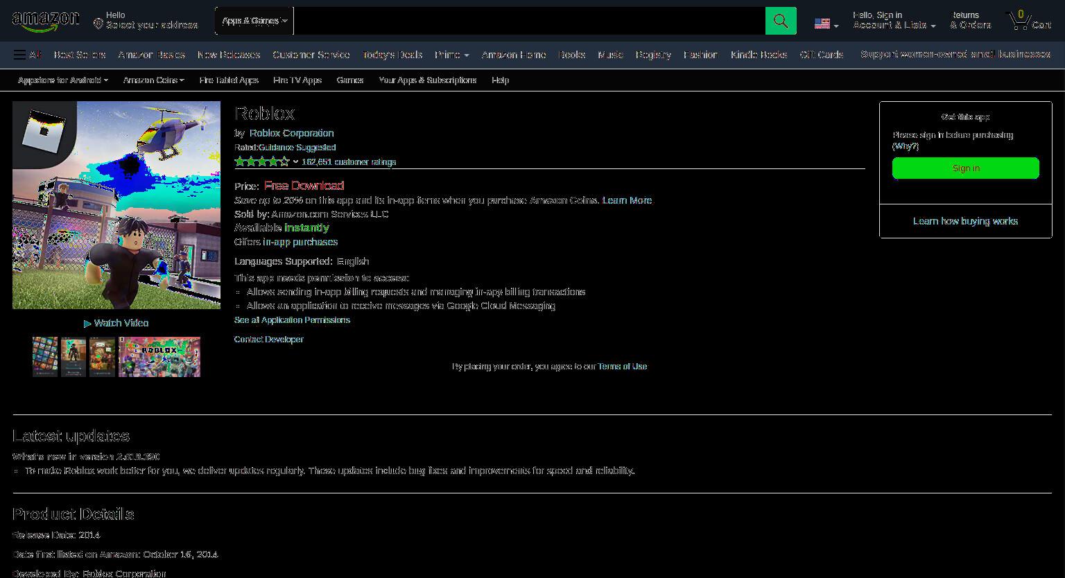Click the star rating icons
The image size is (1065, 578).
pos(262,161)
